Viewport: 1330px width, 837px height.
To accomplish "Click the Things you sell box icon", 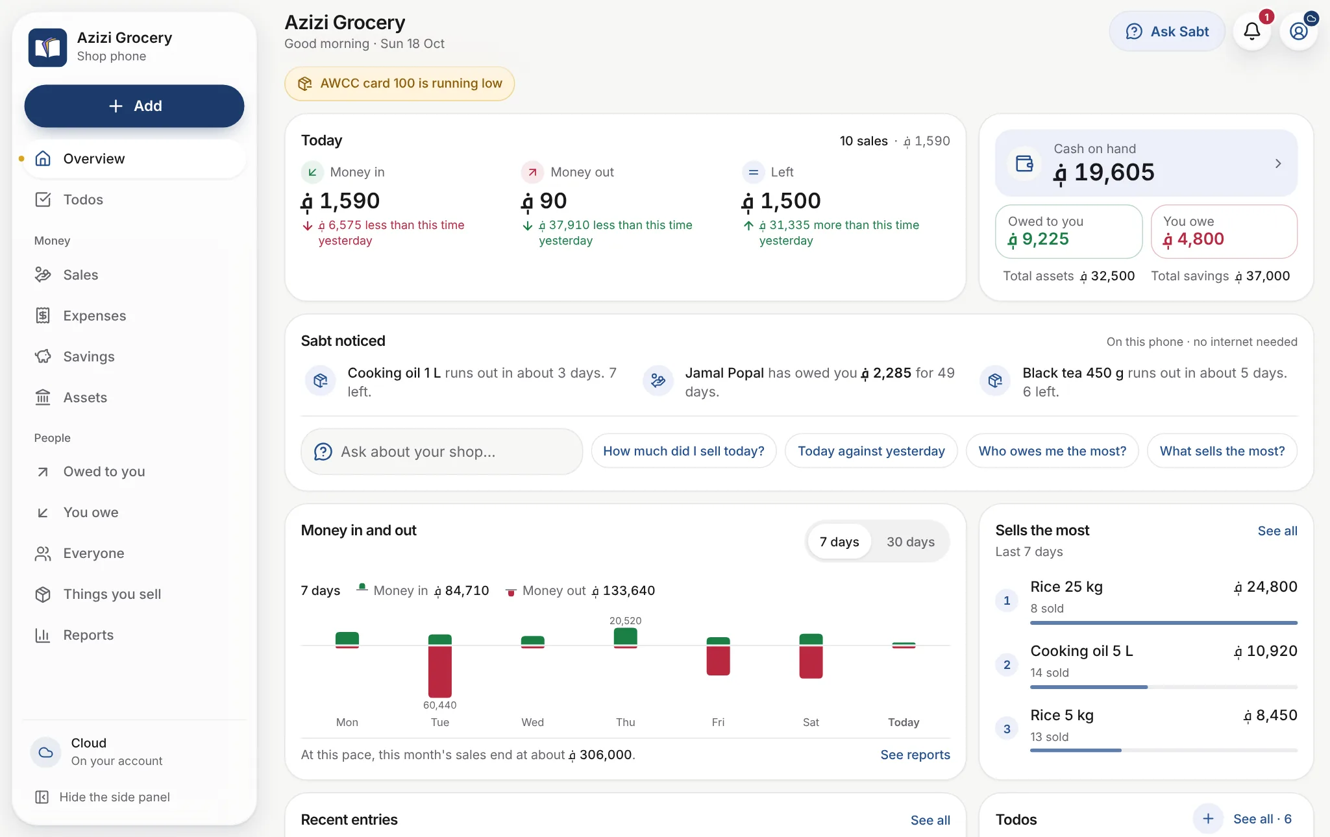I will 43,594.
